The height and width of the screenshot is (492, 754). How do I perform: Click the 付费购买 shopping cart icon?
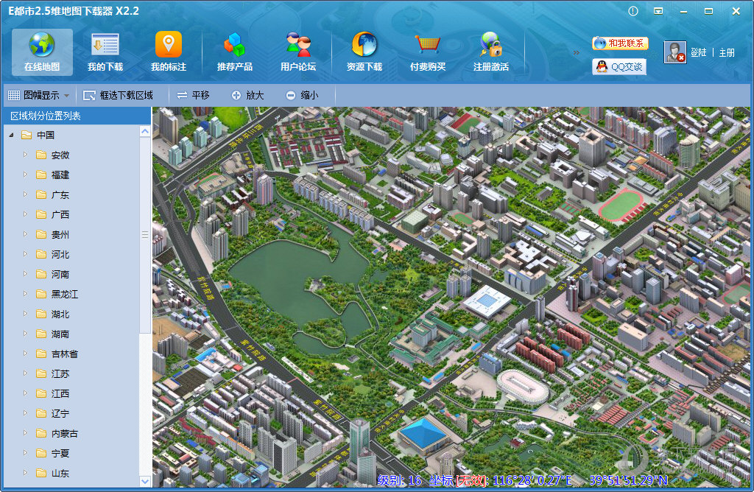point(428,46)
